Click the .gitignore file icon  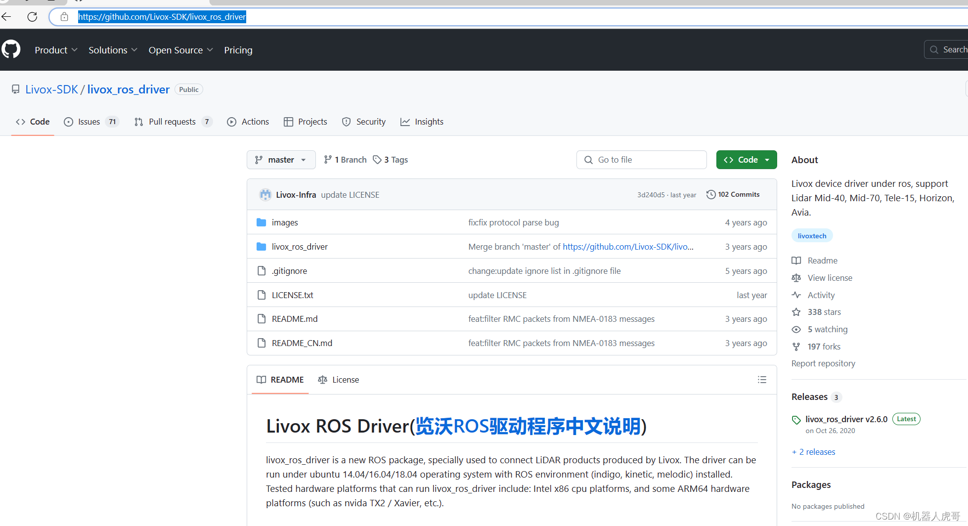point(262,271)
